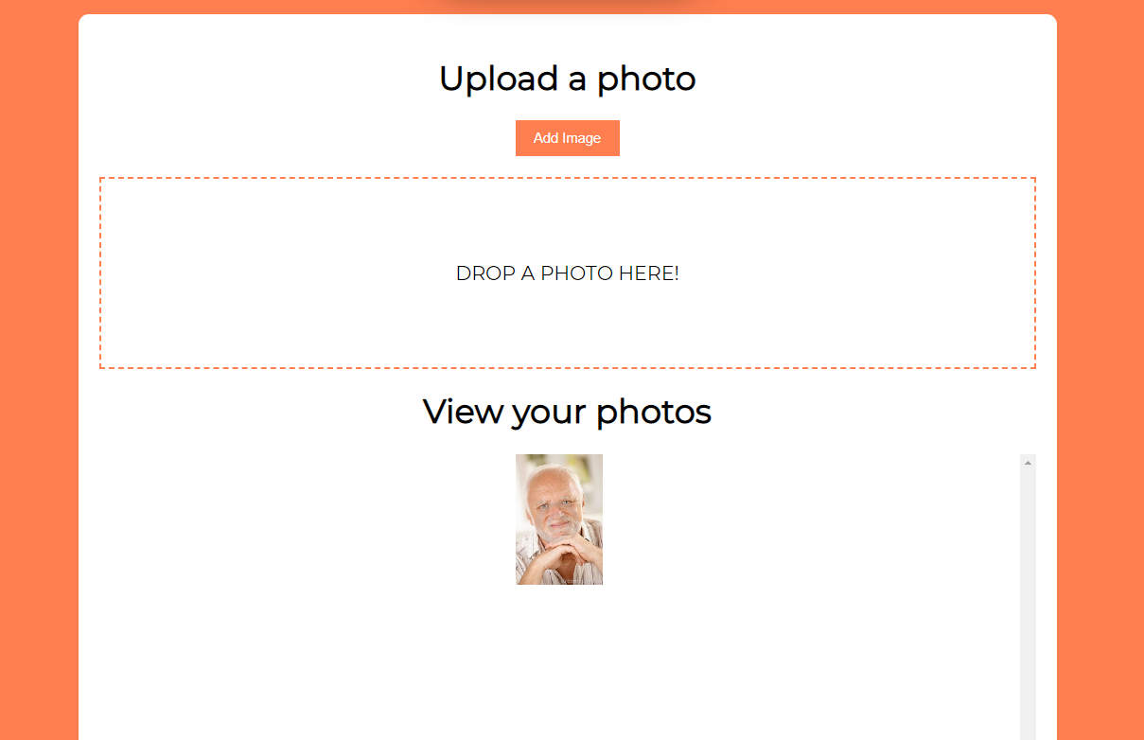Click empty gallery area below the photo
Screen dimensions: 1144x740
click(559, 662)
